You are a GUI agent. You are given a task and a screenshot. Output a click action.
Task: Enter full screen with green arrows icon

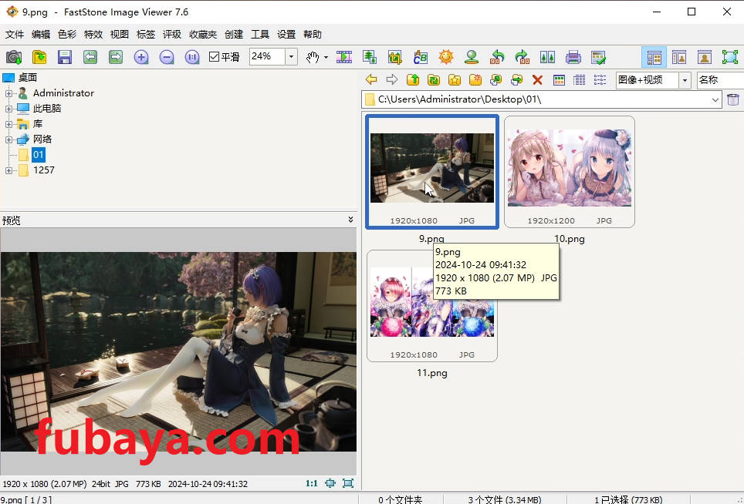tap(730, 57)
